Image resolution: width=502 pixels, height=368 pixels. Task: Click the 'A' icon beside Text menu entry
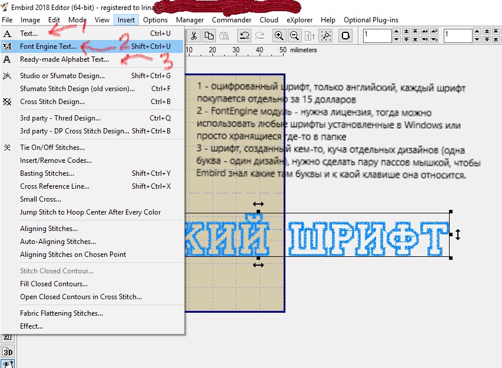pyautogui.click(x=7, y=34)
